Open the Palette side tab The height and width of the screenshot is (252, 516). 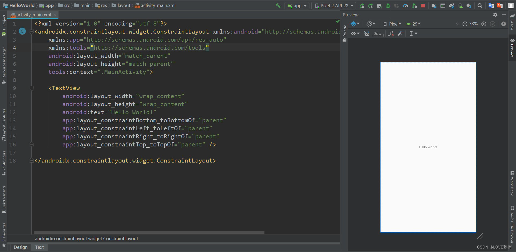pos(345,33)
